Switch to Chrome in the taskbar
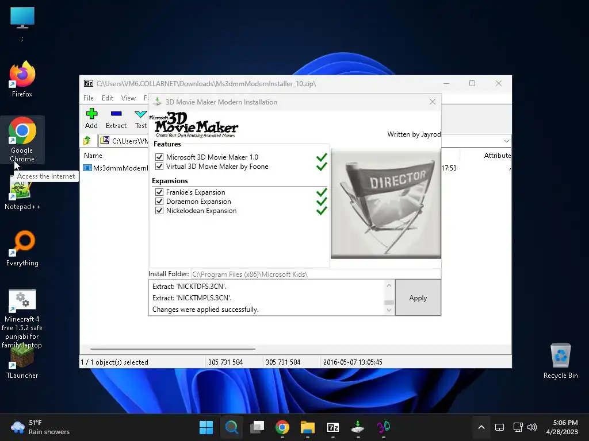This screenshot has width=589, height=441. 282,427
